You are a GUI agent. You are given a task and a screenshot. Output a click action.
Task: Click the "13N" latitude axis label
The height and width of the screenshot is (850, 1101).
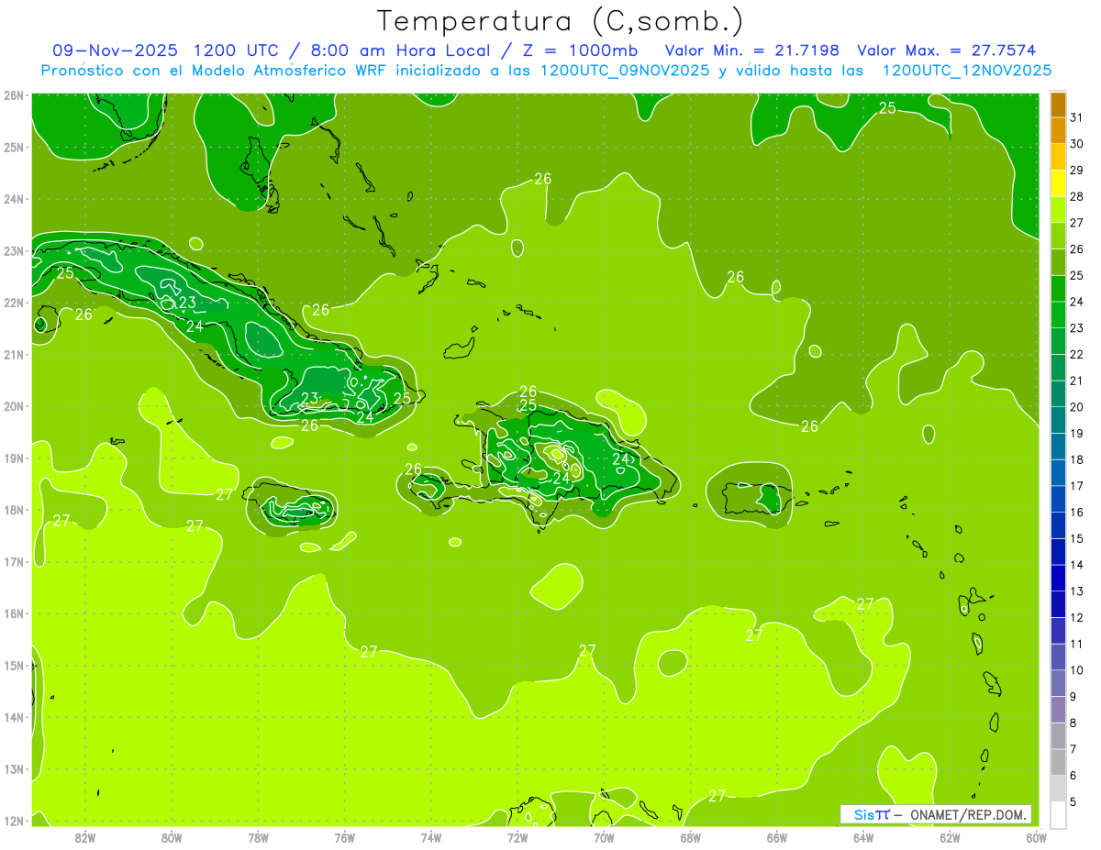click(x=13, y=769)
